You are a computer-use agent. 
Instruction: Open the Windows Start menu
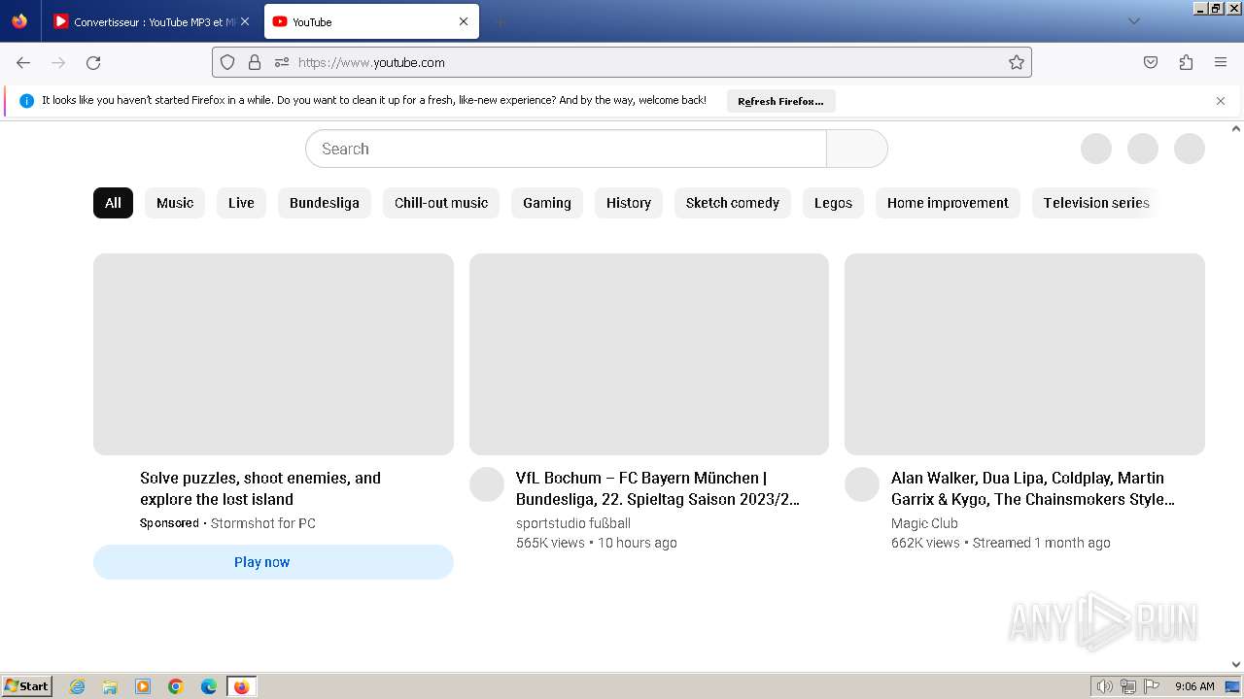pos(26,686)
